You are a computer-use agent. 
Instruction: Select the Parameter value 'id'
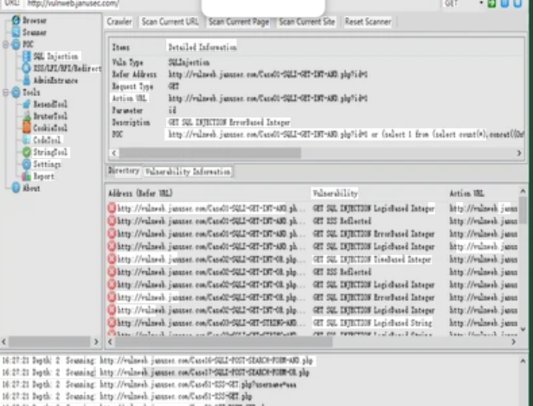[172, 111]
